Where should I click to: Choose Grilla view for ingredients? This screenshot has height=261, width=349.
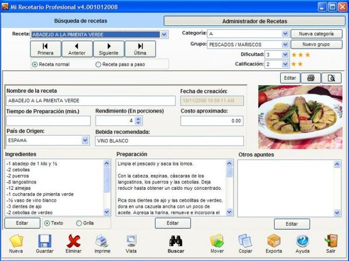click(x=85, y=223)
